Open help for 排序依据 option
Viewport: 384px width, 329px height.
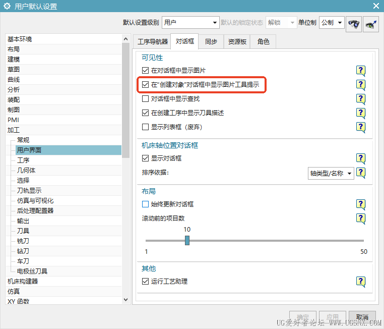[360, 173]
